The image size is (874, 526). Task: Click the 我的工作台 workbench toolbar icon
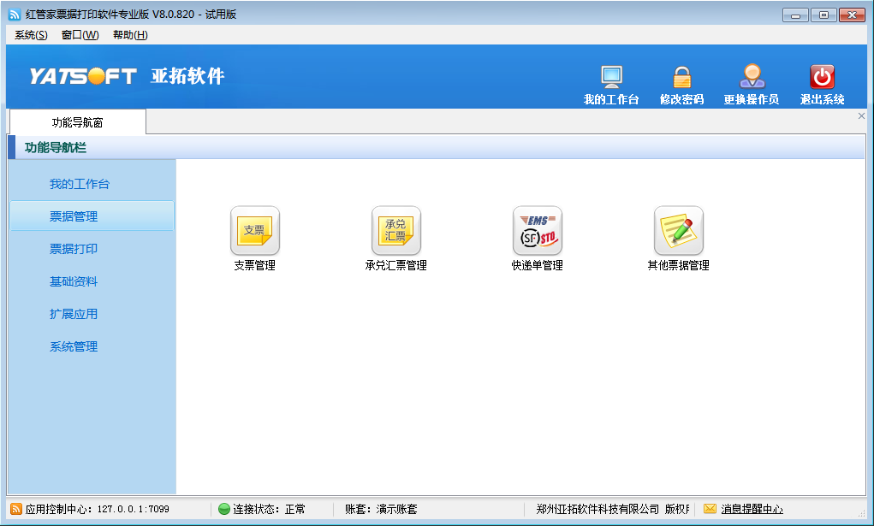click(x=610, y=81)
